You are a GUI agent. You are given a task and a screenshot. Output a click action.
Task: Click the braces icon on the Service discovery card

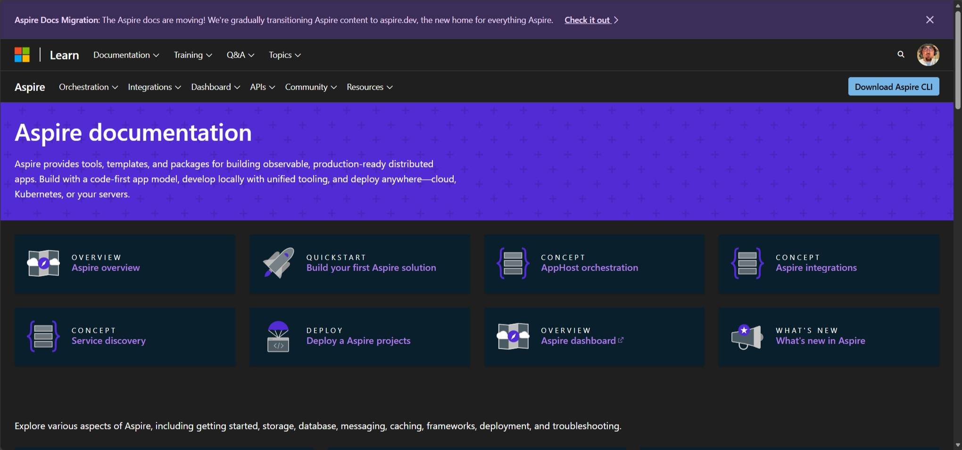coord(43,336)
